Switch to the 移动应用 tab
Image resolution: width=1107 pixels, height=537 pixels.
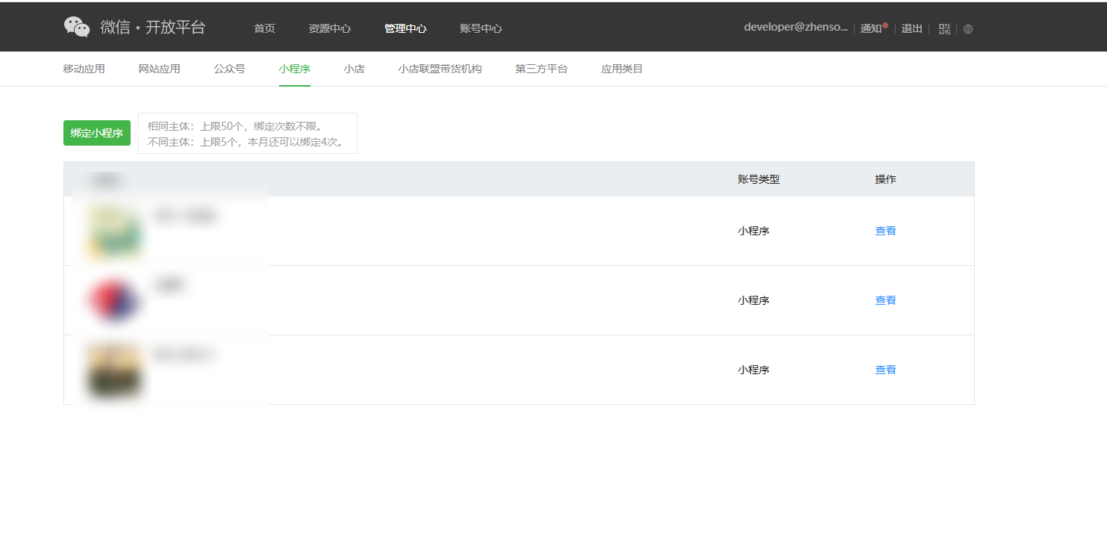[84, 69]
